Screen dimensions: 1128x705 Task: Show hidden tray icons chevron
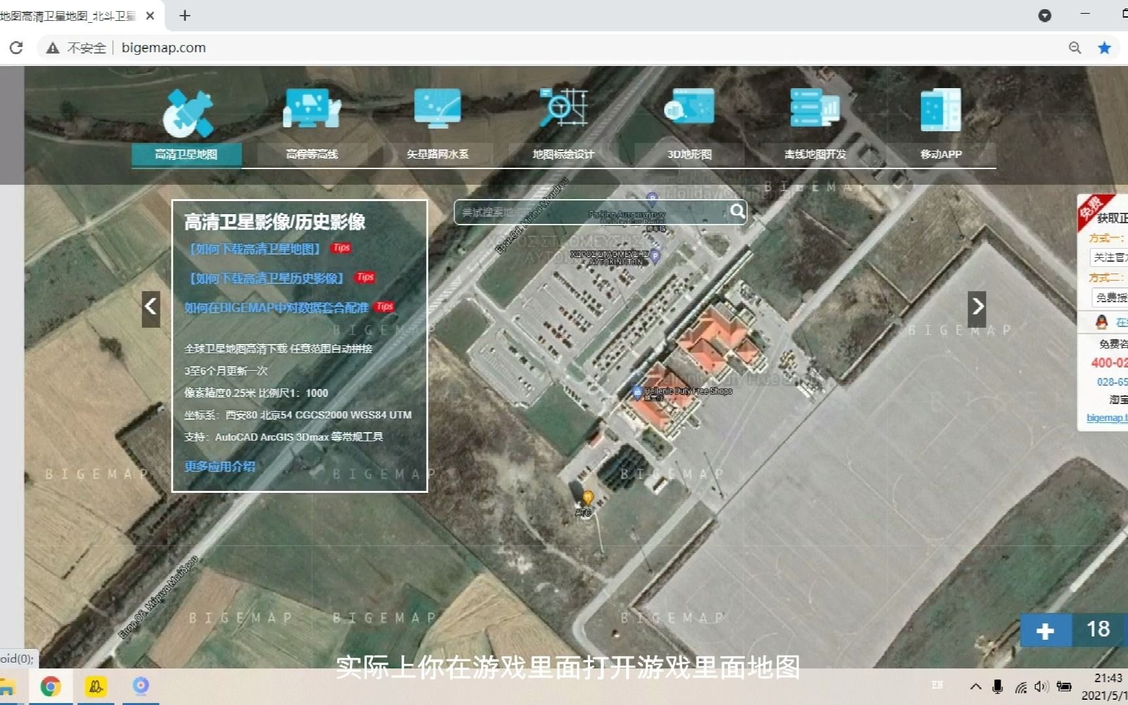click(976, 687)
